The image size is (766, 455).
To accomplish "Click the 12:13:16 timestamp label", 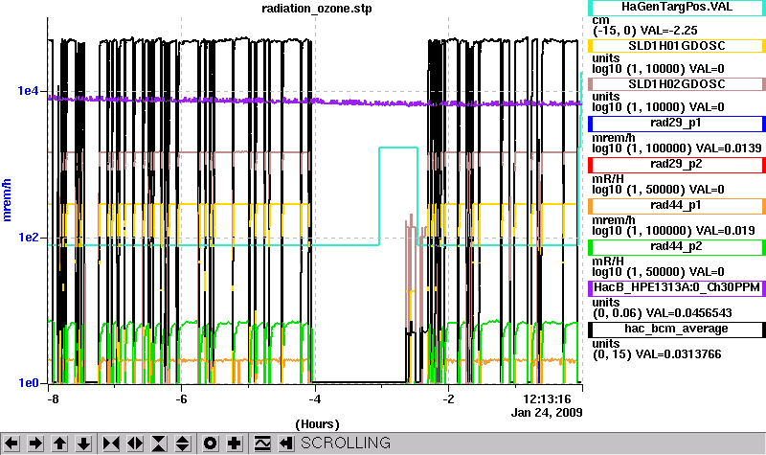I will point(548,399).
